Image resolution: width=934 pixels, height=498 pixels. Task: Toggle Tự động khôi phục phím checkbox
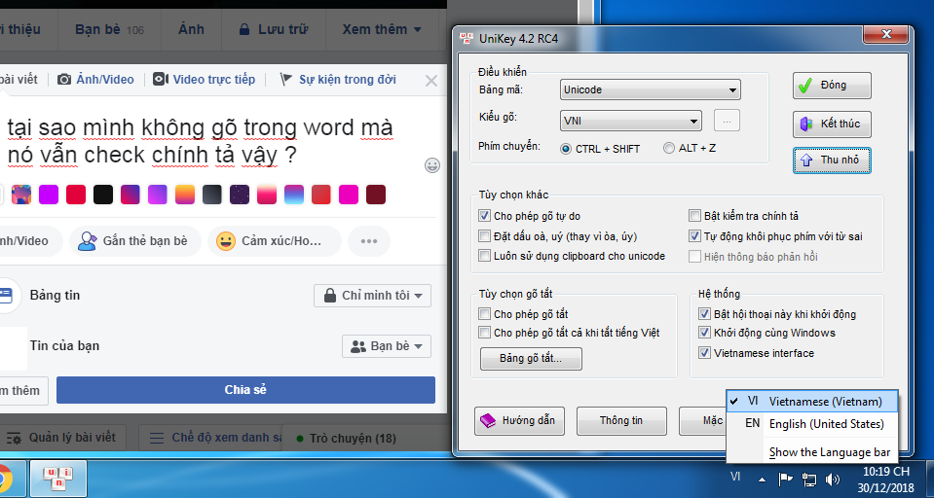tap(694, 236)
